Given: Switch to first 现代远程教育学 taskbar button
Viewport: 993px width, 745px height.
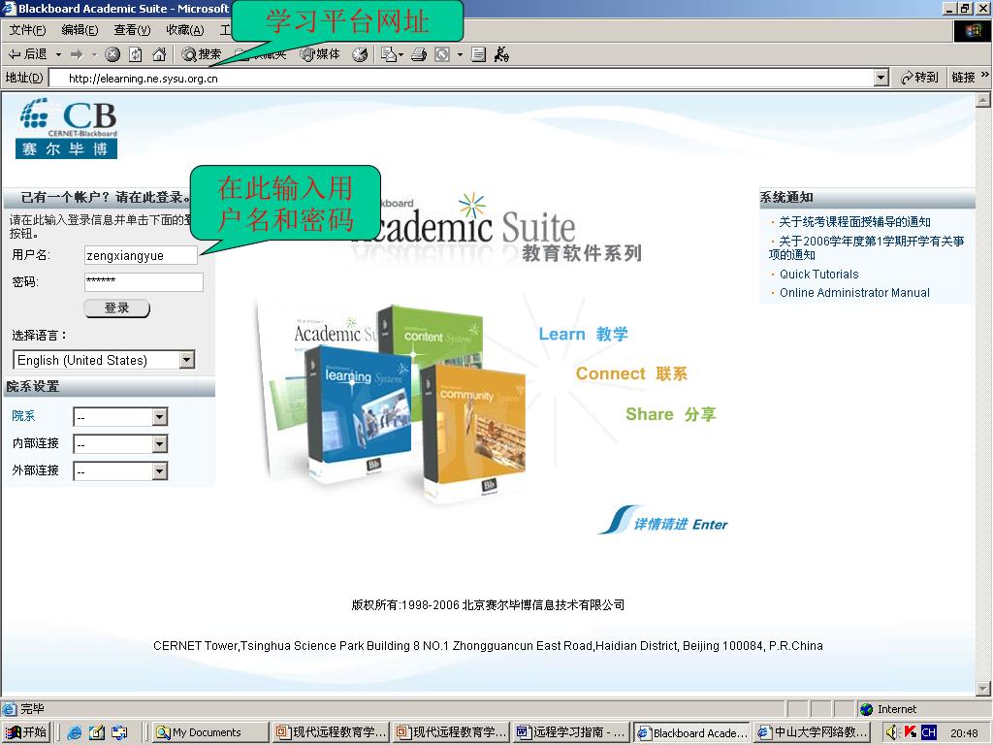Looking at the screenshot, I should (331, 732).
